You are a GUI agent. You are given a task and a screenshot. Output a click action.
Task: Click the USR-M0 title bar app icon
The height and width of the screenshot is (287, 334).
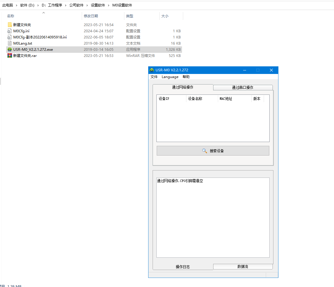(x=152, y=70)
